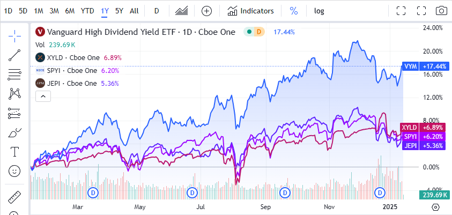Click the VYM price scale label
Screen dimensions: 452x215
point(417,67)
